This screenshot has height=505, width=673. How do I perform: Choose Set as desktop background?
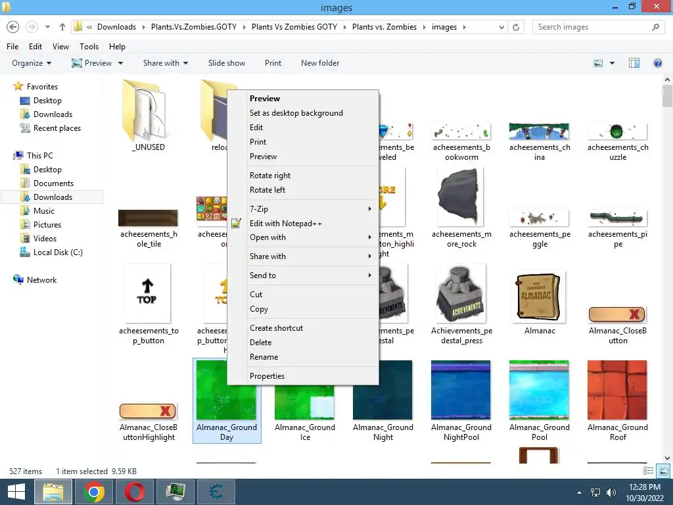click(x=296, y=113)
